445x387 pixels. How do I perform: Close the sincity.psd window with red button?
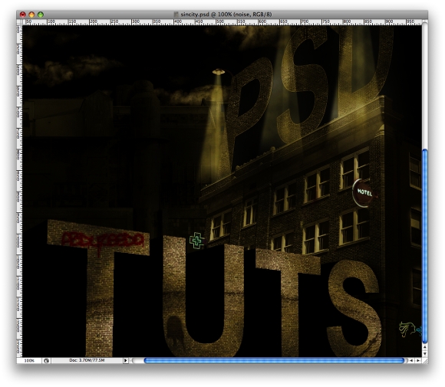tap(23, 15)
